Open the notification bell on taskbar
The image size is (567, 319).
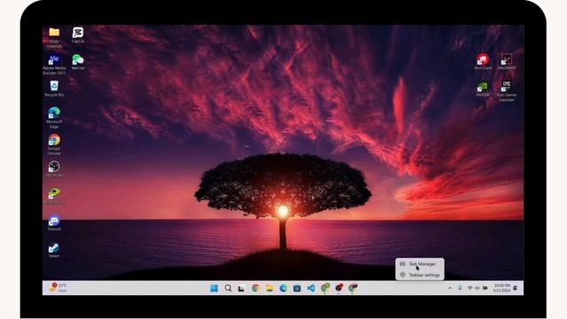point(516,288)
